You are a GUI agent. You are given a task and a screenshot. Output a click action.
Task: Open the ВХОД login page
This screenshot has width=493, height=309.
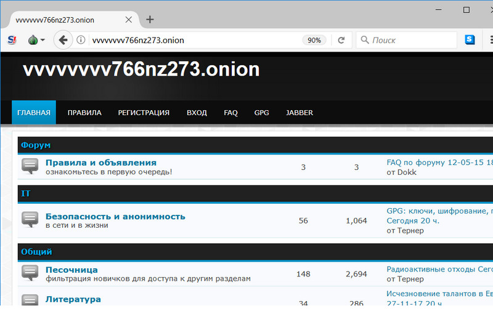(197, 113)
